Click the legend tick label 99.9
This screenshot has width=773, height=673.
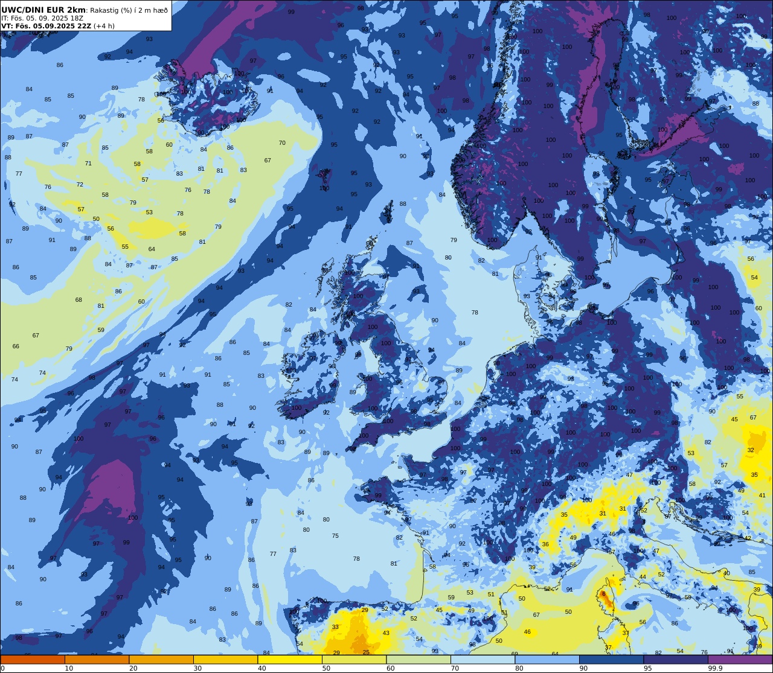pos(715,668)
